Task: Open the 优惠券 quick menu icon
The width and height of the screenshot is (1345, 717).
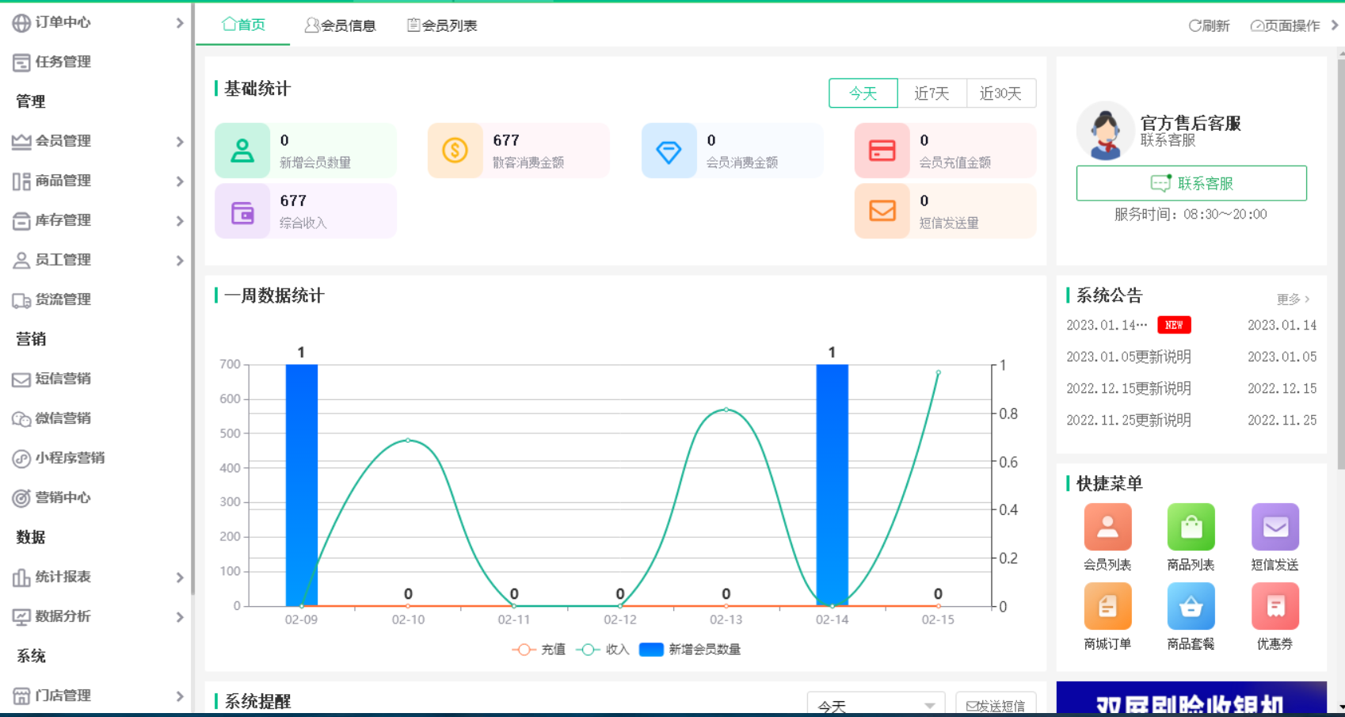Action: [x=1275, y=605]
